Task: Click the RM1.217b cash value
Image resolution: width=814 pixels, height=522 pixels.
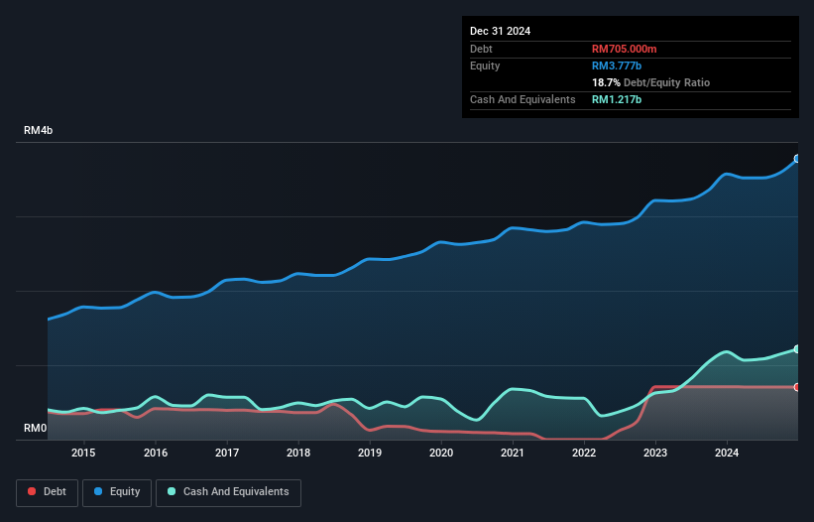Action: pos(617,99)
